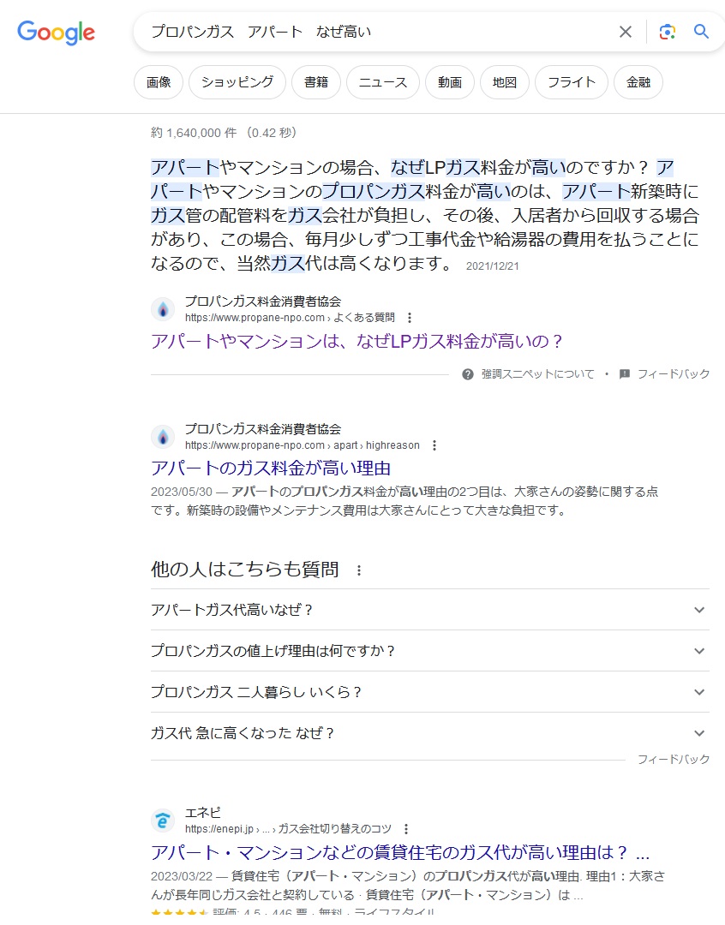This screenshot has width=725, height=925.
Task: Click the magnifying glass search button
Action: click(x=701, y=32)
